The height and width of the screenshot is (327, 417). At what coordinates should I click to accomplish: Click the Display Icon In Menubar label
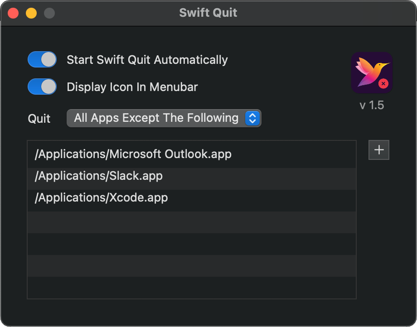(x=132, y=87)
